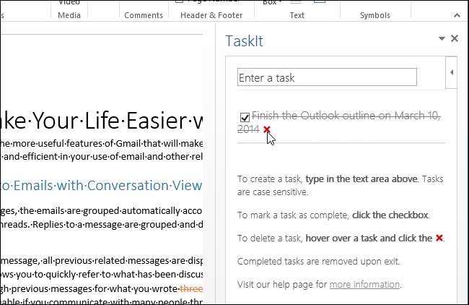
Task: Expand the TaskIt side arrow panel
Action: tap(451, 72)
